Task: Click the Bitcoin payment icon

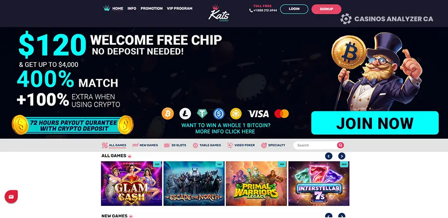Action: point(168,114)
